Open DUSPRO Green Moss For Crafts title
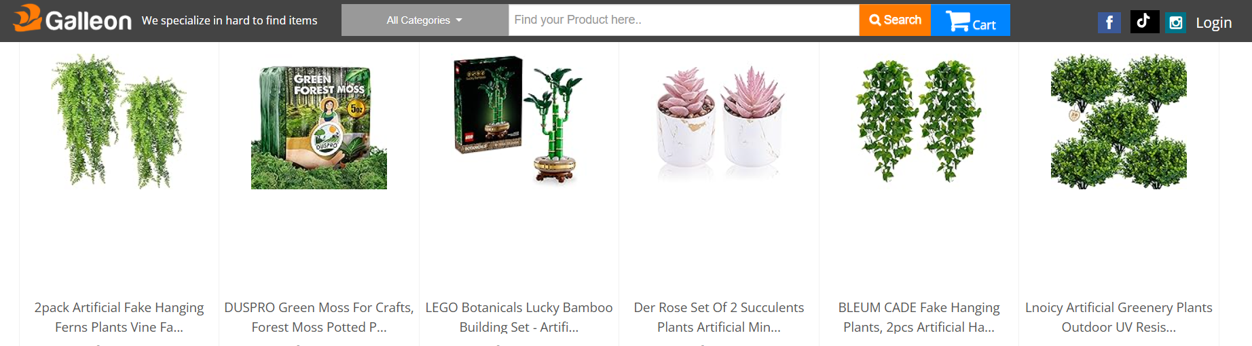This screenshot has height=346, width=1252. 319,318
